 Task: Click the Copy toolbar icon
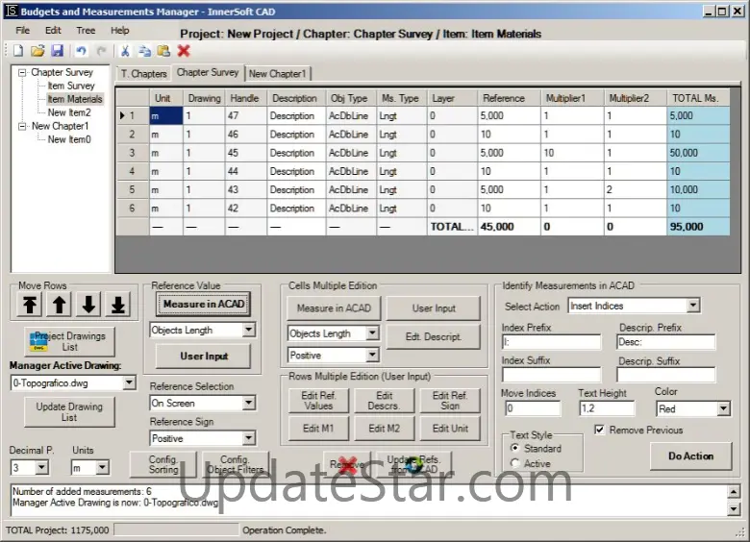click(x=144, y=51)
